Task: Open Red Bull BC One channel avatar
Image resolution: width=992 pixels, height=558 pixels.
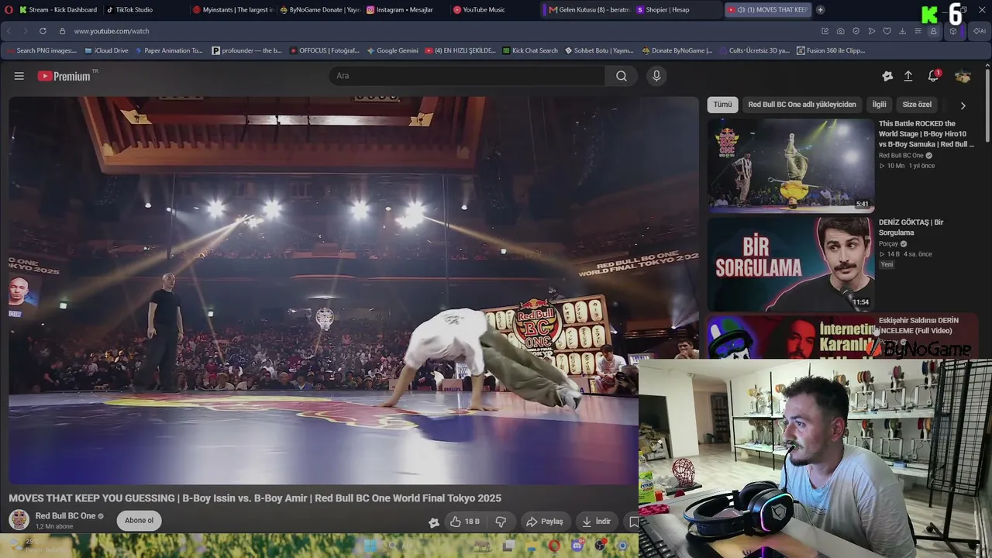Action: pos(19,520)
